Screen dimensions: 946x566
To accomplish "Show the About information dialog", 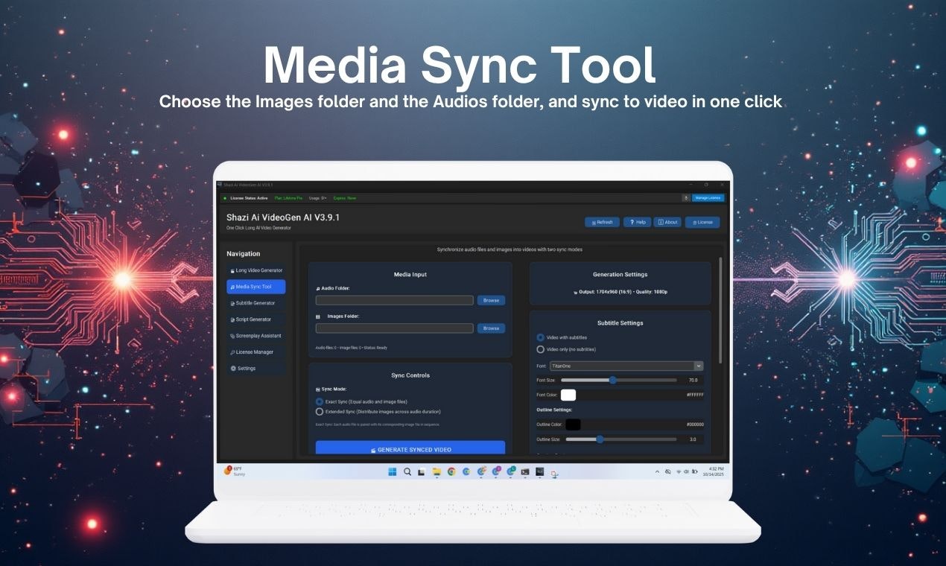I will [x=667, y=222].
